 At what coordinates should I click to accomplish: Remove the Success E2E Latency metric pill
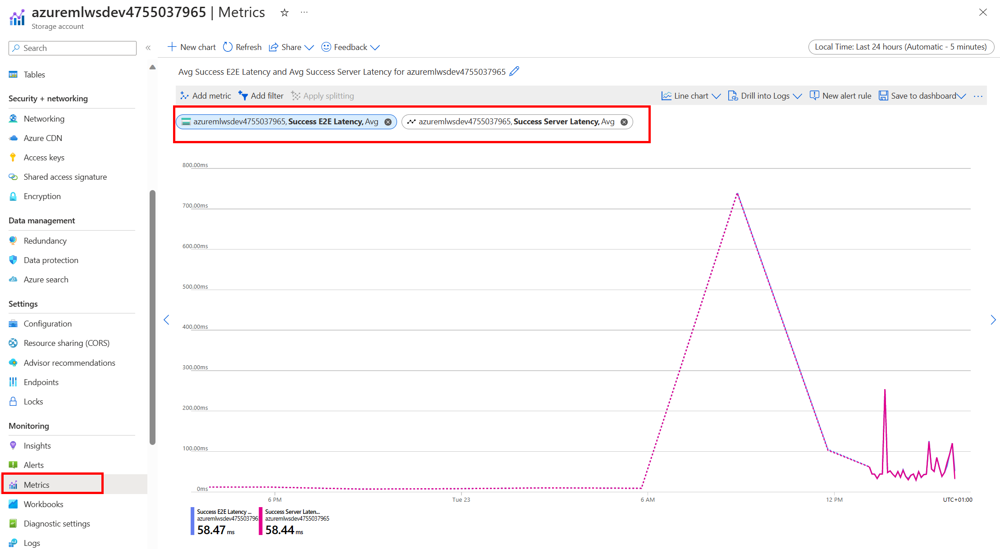[x=388, y=122]
